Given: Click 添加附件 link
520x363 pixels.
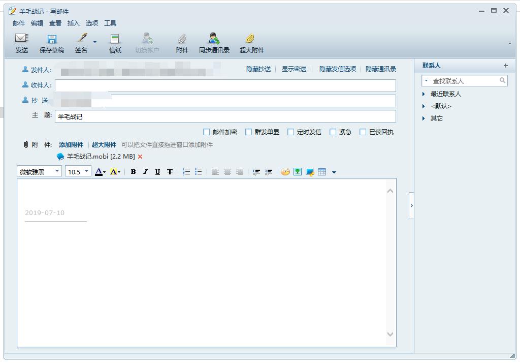Looking at the screenshot, I should click(x=71, y=144).
